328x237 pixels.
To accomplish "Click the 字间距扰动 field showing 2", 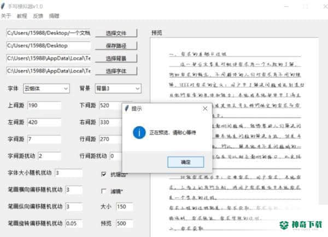I will [50, 156].
